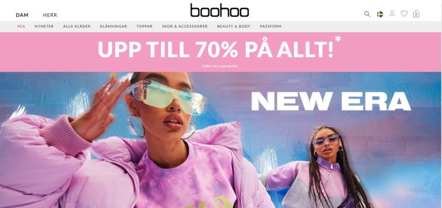Expand the ALLA KLÄDER menu

coord(77,27)
